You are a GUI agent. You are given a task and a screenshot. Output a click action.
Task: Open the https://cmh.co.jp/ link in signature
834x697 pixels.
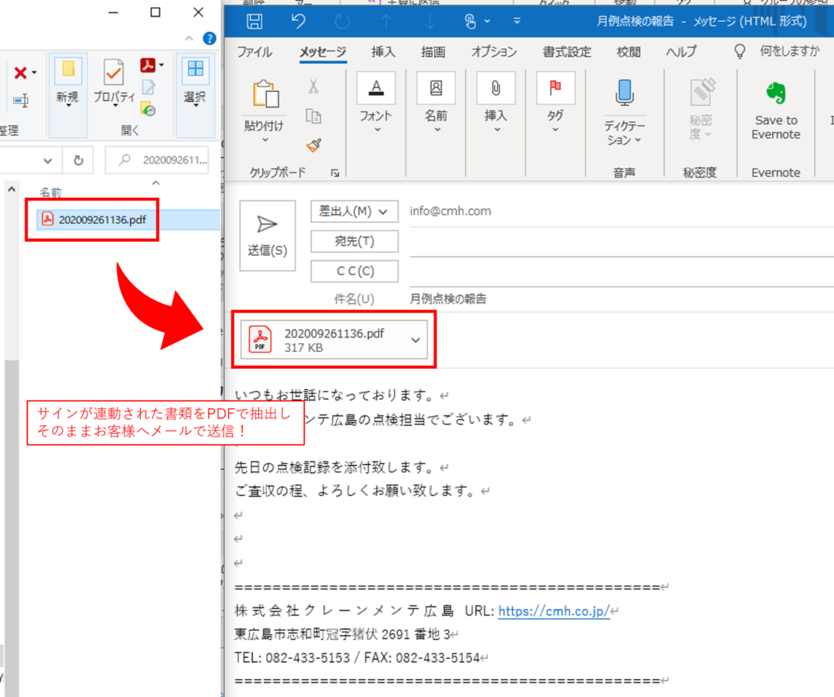(x=553, y=612)
